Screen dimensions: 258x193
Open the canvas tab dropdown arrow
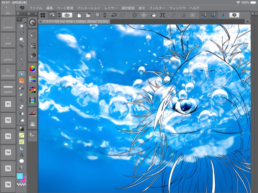247,22
